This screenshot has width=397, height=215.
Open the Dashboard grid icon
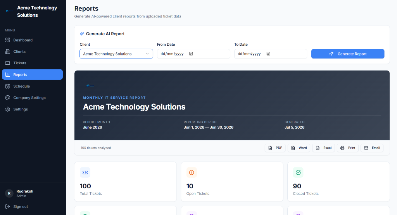click(8, 40)
